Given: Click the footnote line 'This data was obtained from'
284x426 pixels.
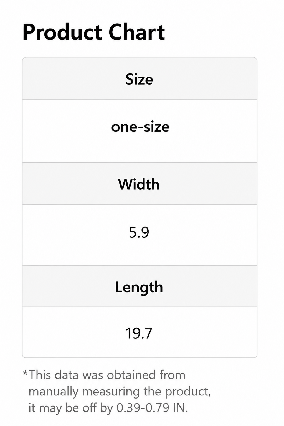Looking at the screenshot, I should (x=107, y=375).
